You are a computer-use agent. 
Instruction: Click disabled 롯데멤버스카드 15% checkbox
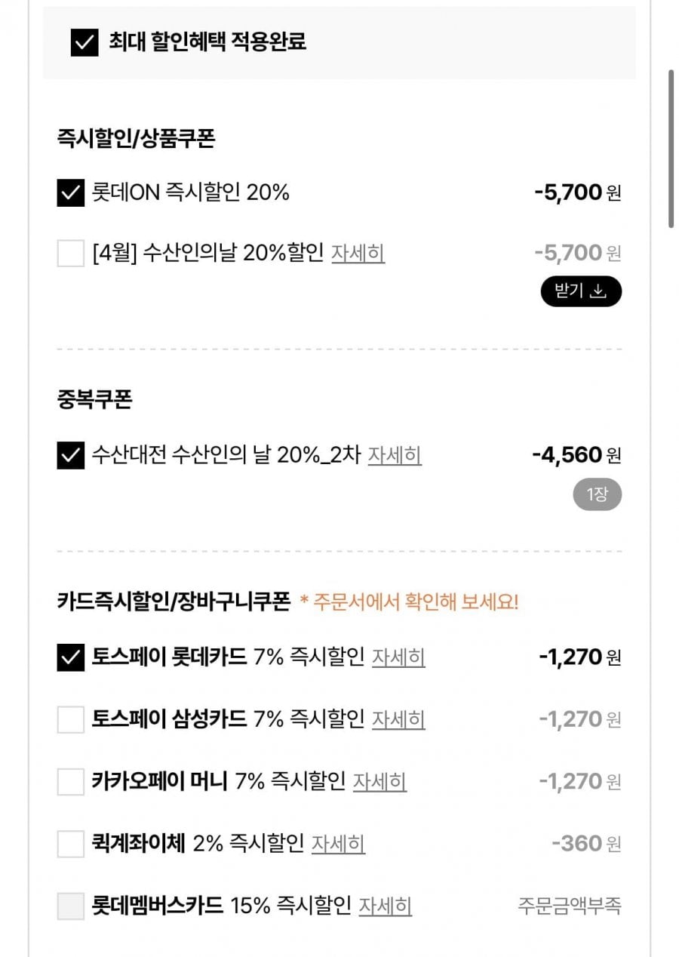(71, 905)
